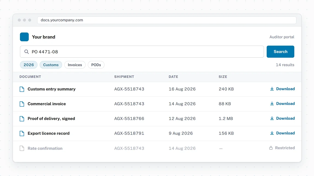The width and height of the screenshot is (314, 176).
Task: Download the Commercial invoice
Action: [x=282, y=104]
